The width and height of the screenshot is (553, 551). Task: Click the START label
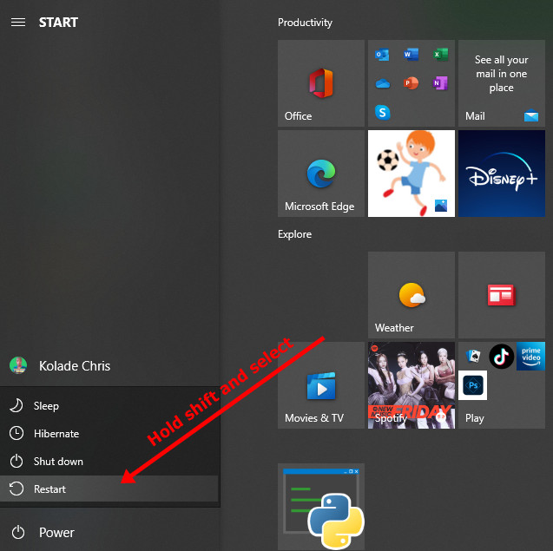pyautogui.click(x=58, y=23)
